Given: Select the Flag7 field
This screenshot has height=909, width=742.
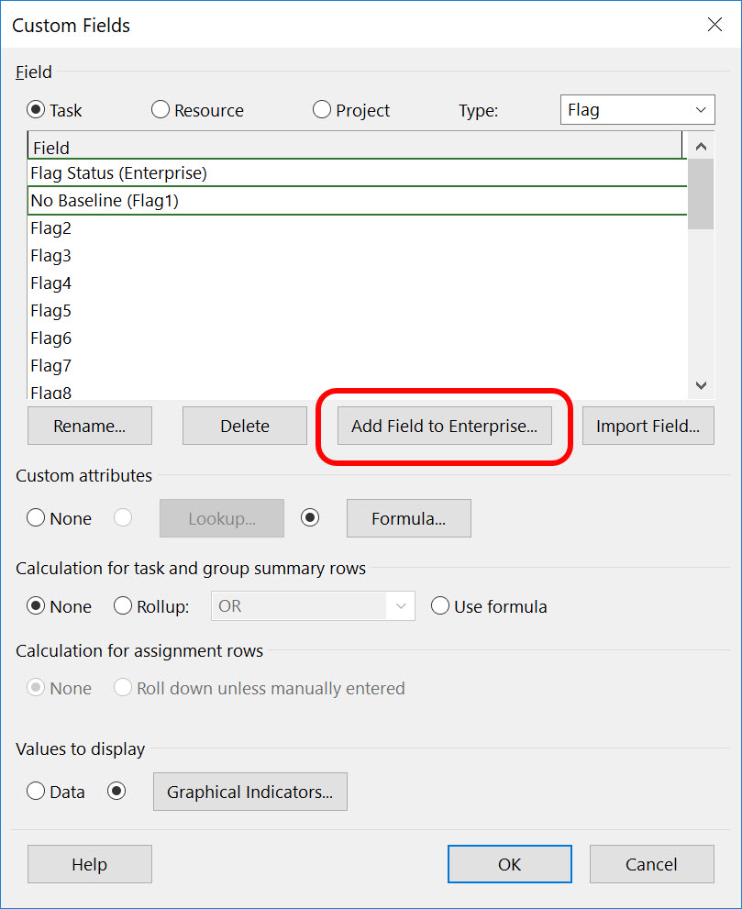Looking at the screenshot, I should (x=357, y=366).
